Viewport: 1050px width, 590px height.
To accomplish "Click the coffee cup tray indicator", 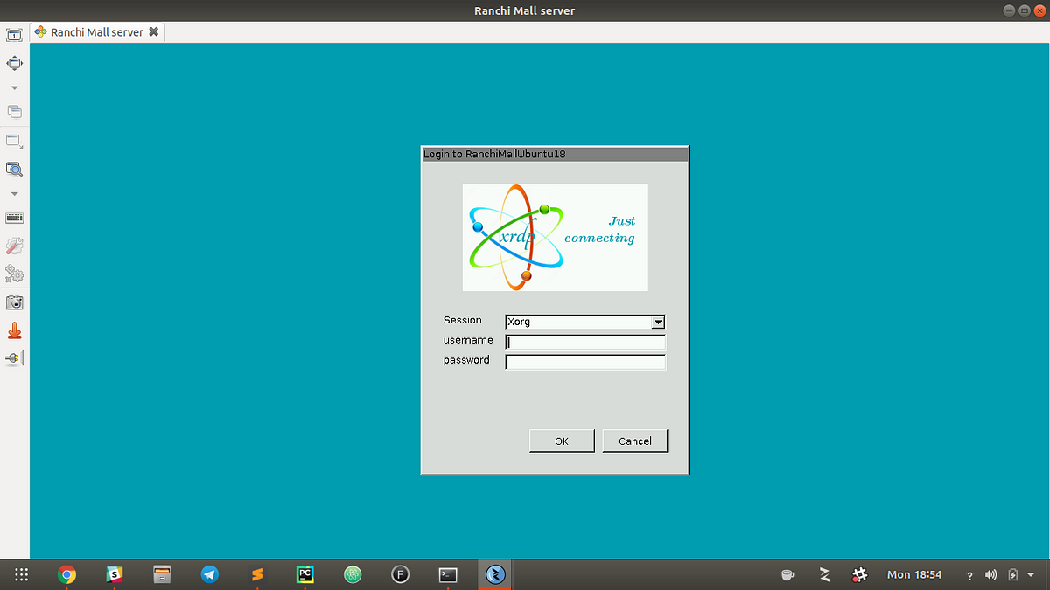I will pos(787,574).
